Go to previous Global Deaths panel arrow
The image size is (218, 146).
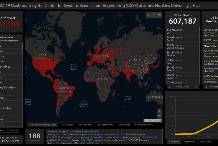coord(169,87)
